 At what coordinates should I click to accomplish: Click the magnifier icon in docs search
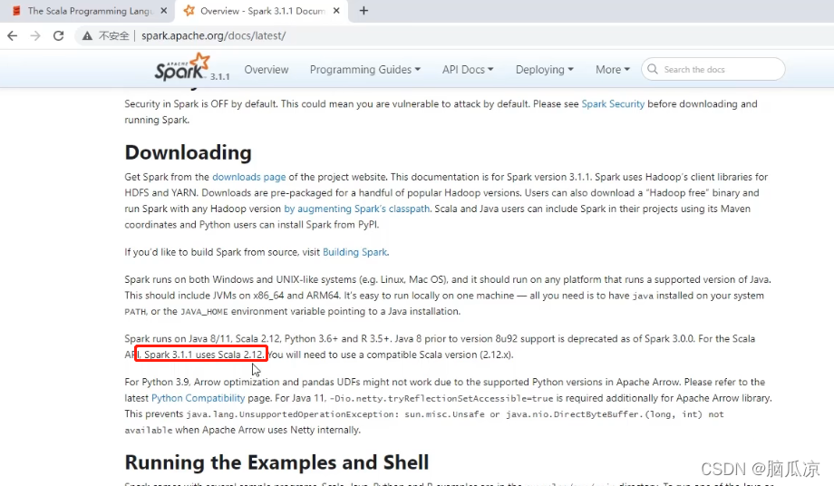654,69
